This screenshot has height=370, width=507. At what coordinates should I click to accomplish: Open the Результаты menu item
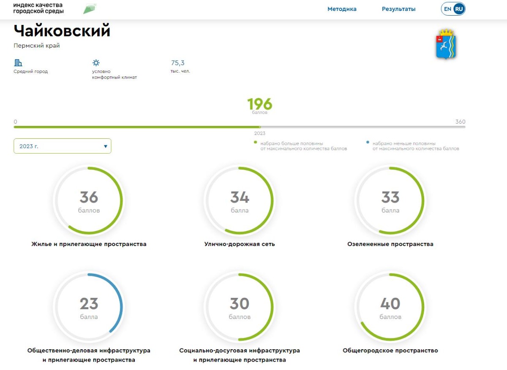(x=398, y=9)
